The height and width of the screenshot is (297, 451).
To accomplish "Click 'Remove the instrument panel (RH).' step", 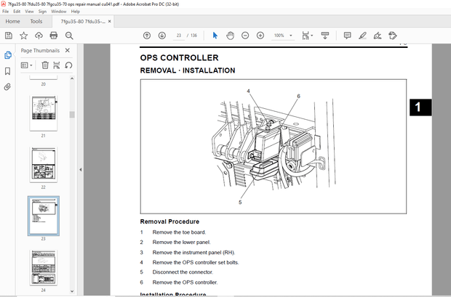I will pyautogui.click(x=194, y=253).
